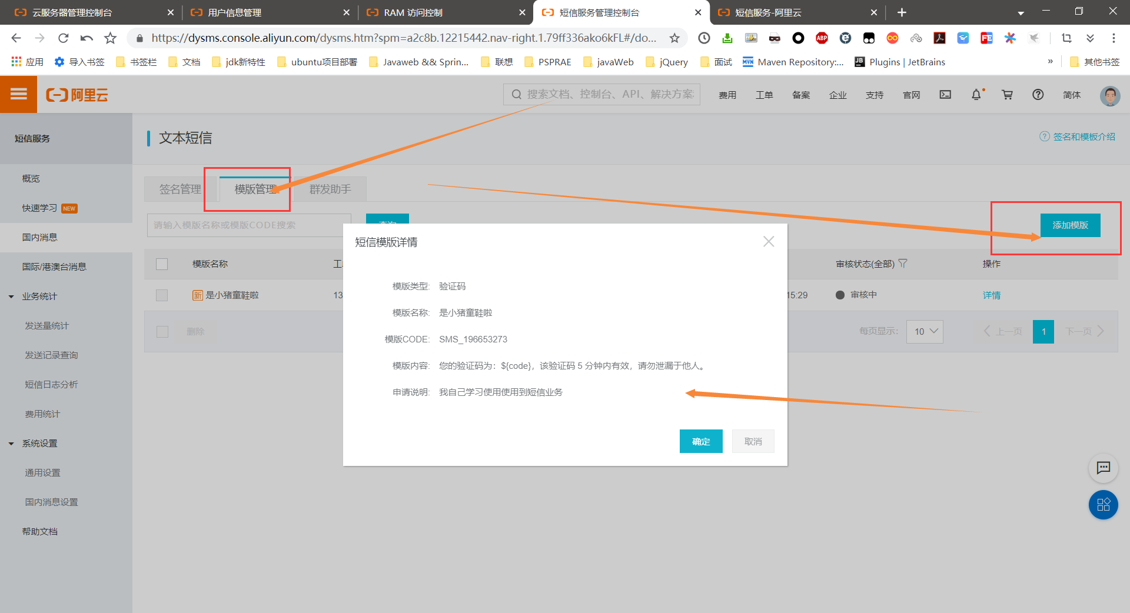
Task: Click the 删除 button
Action: [195, 332]
